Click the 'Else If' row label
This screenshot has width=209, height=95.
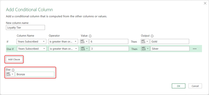pos(10,49)
